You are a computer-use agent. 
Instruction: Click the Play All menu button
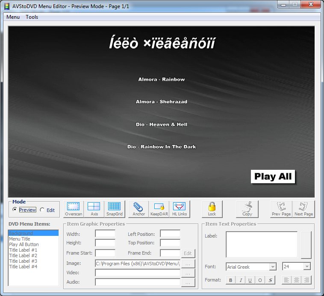click(273, 177)
